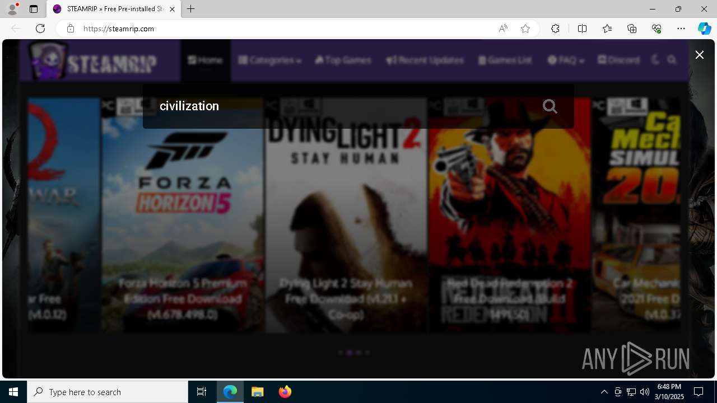Close the search overlay with X
Viewport: 717px width, 403px height.
click(x=699, y=54)
